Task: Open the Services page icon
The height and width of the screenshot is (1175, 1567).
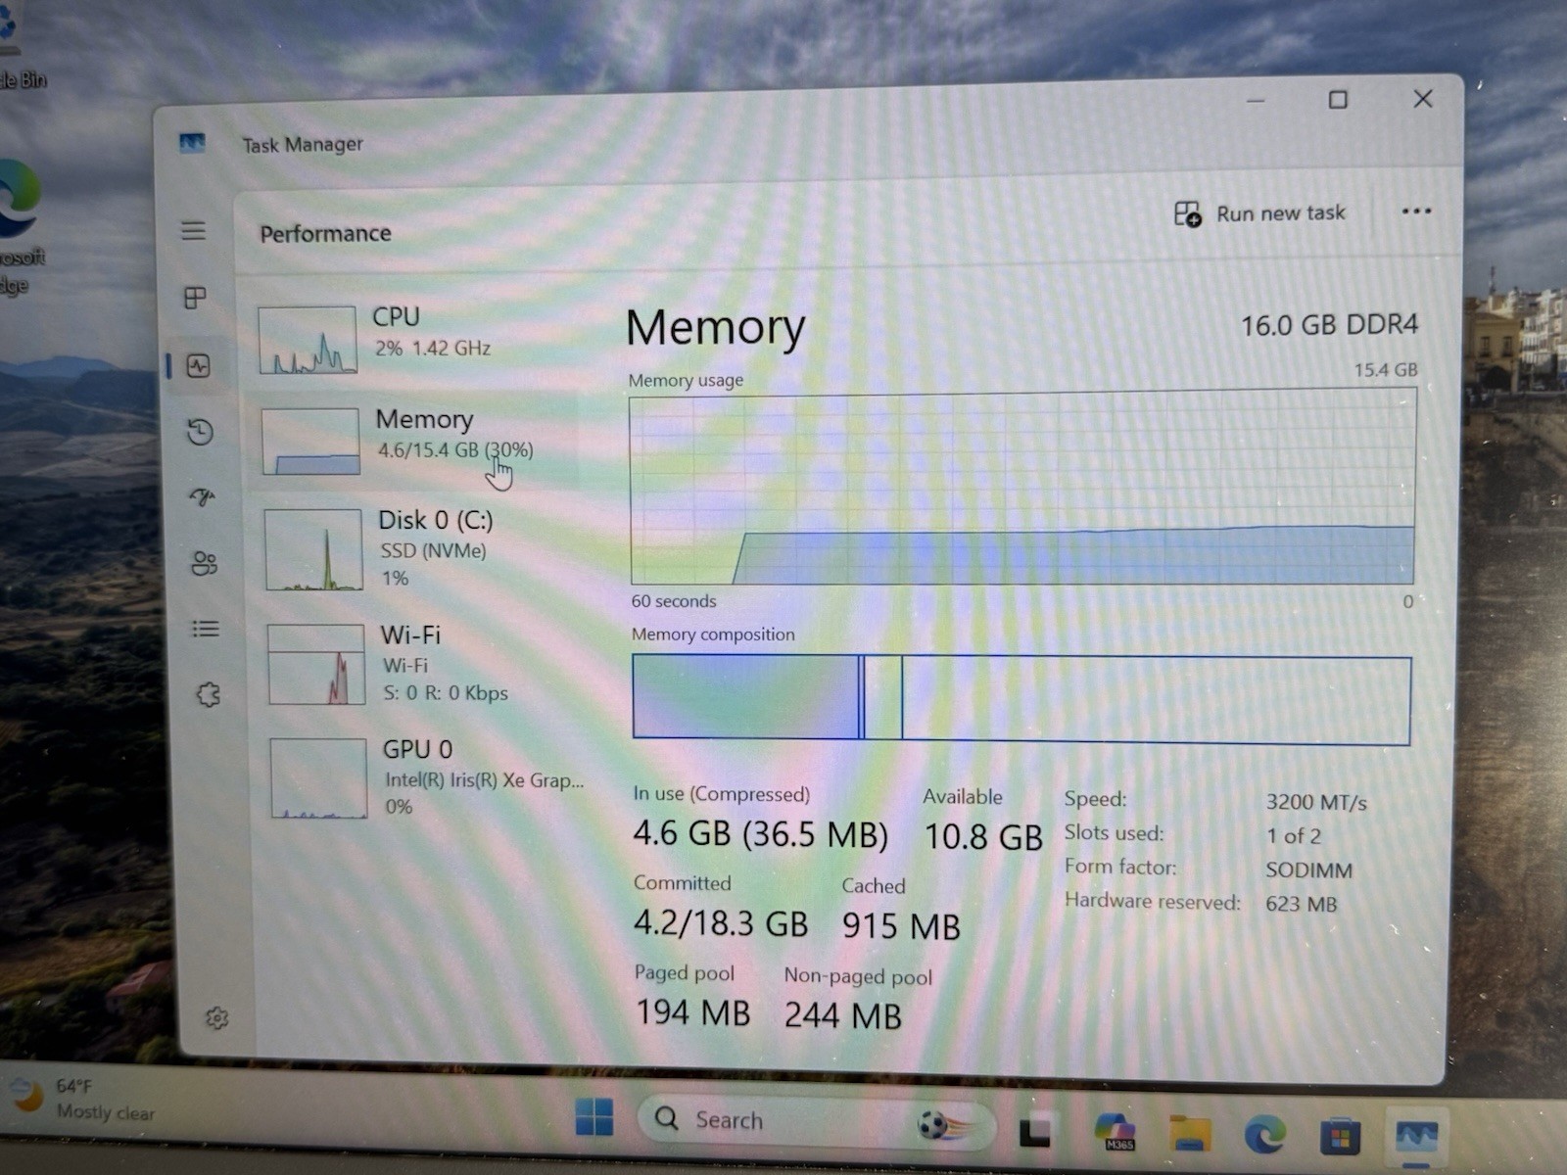Action: pyautogui.click(x=208, y=694)
